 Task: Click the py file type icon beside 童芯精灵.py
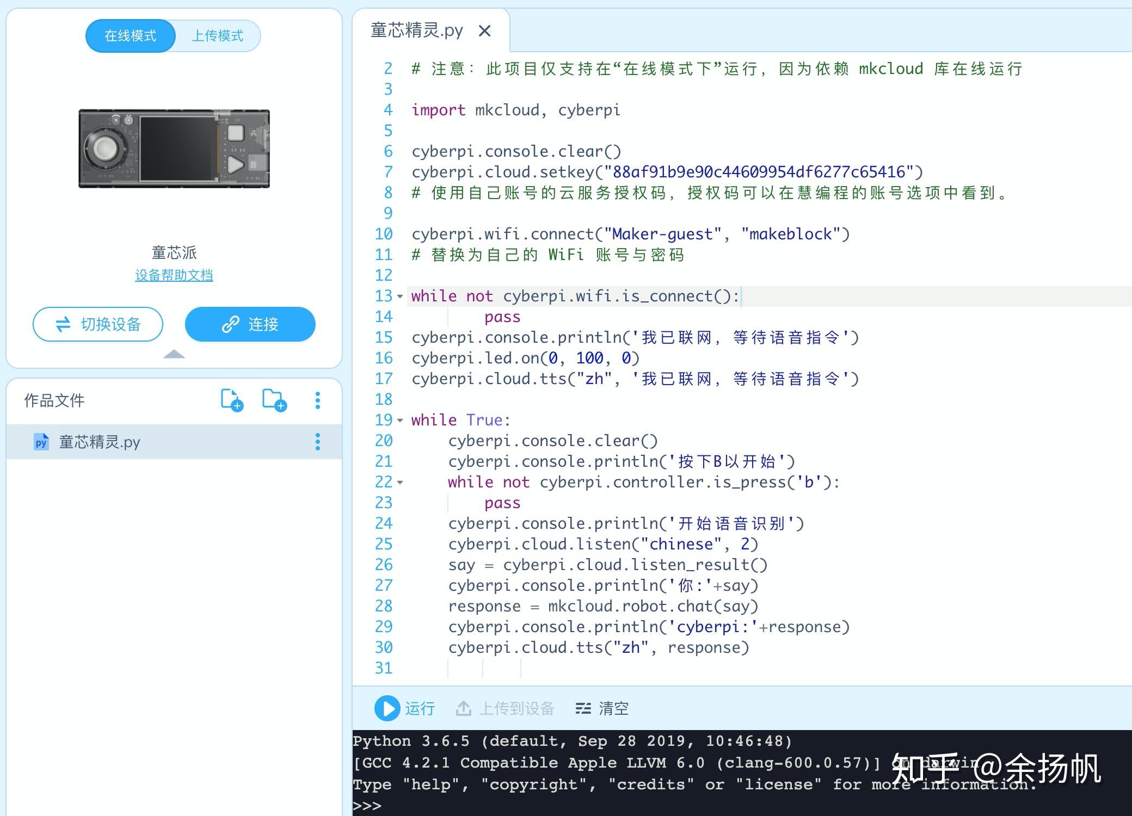point(40,442)
